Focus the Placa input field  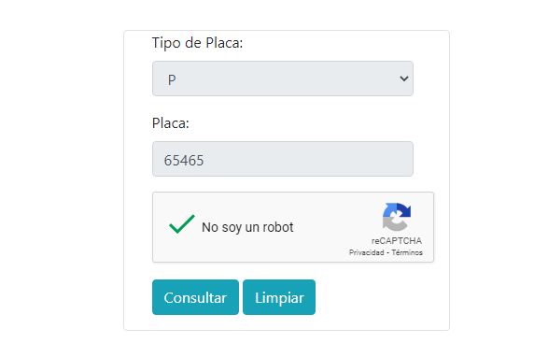click(x=283, y=159)
